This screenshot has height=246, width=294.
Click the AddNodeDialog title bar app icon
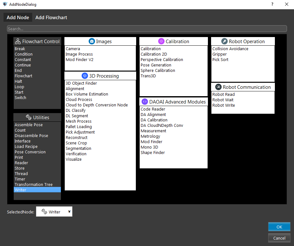tap(5, 4)
